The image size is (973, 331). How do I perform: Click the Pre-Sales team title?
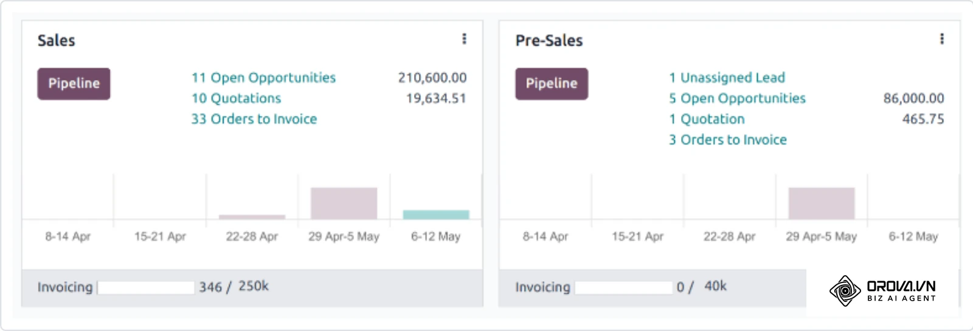pyautogui.click(x=549, y=41)
